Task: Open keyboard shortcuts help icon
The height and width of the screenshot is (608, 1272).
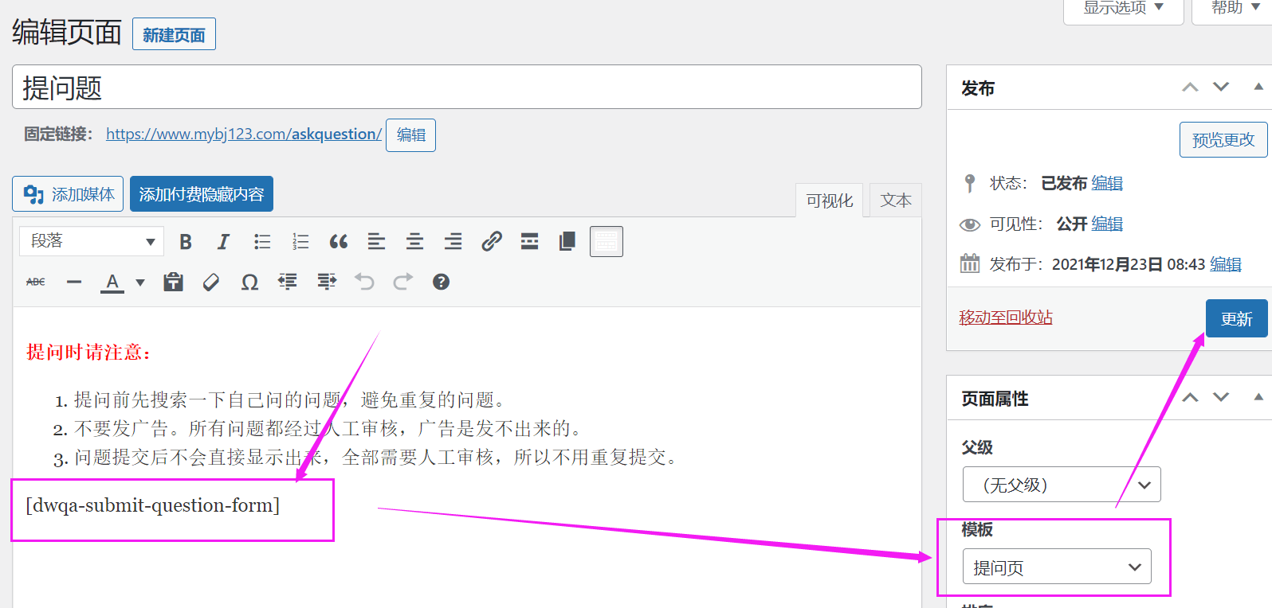Action: (x=441, y=282)
